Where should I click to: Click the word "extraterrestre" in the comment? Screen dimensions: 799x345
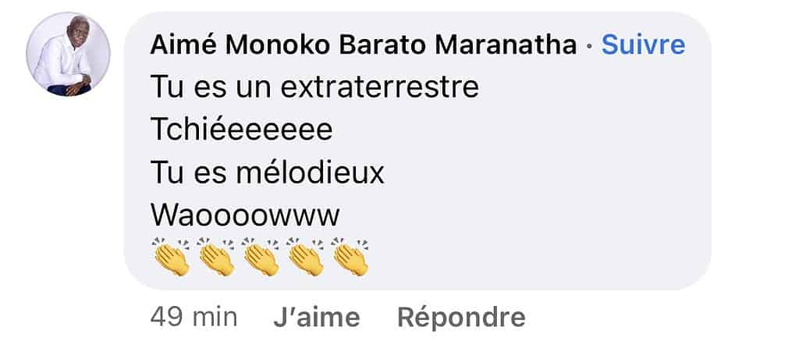pyautogui.click(x=380, y=87)
